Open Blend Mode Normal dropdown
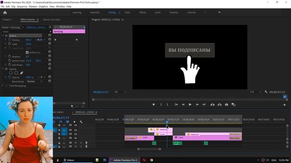 35,81
